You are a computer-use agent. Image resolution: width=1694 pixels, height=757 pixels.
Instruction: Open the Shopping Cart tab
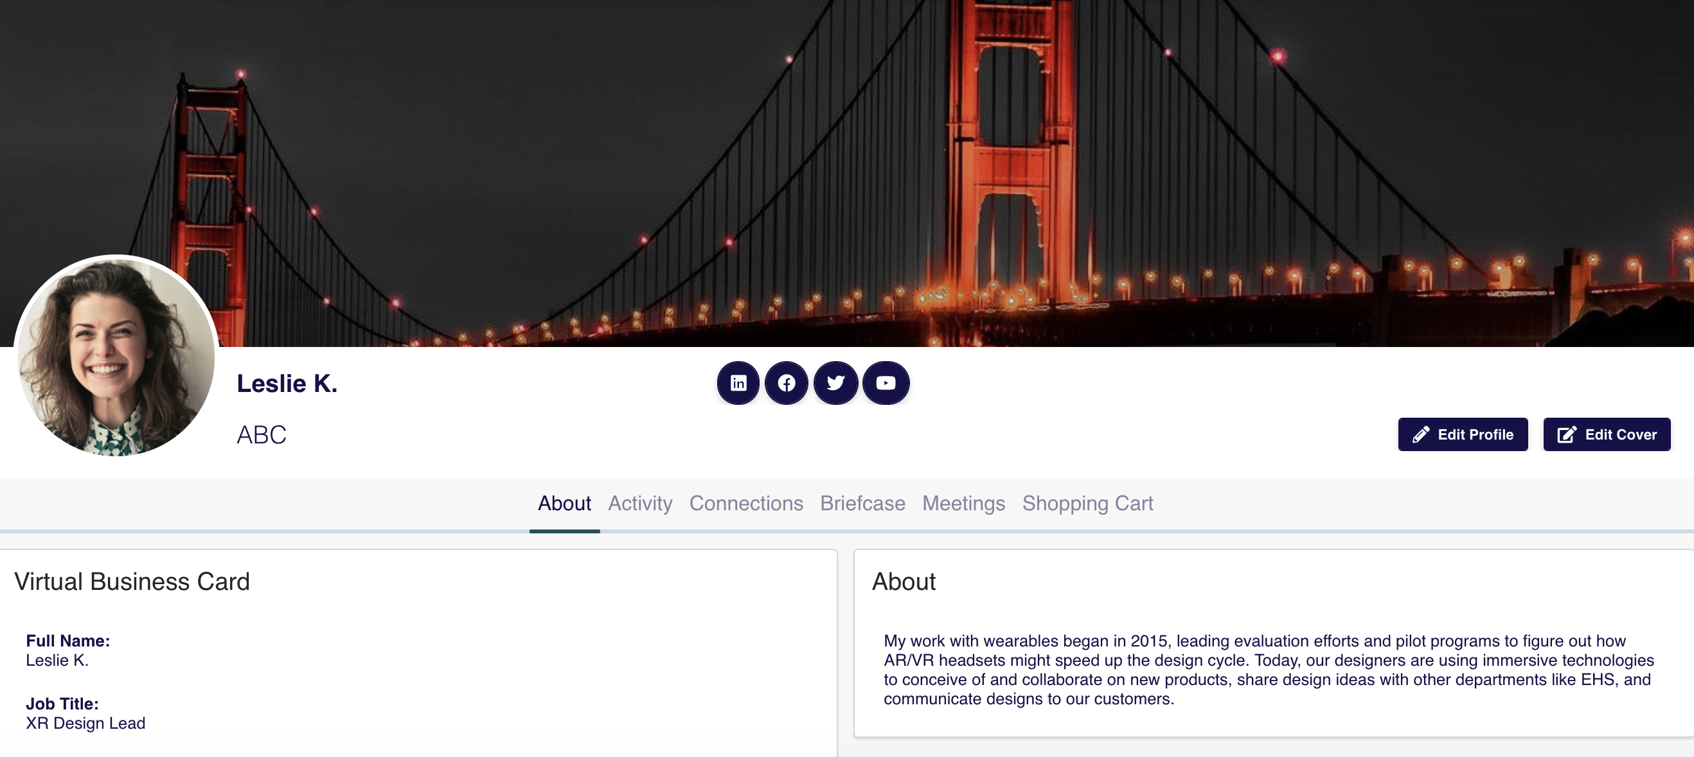[x=1087, y=503]
